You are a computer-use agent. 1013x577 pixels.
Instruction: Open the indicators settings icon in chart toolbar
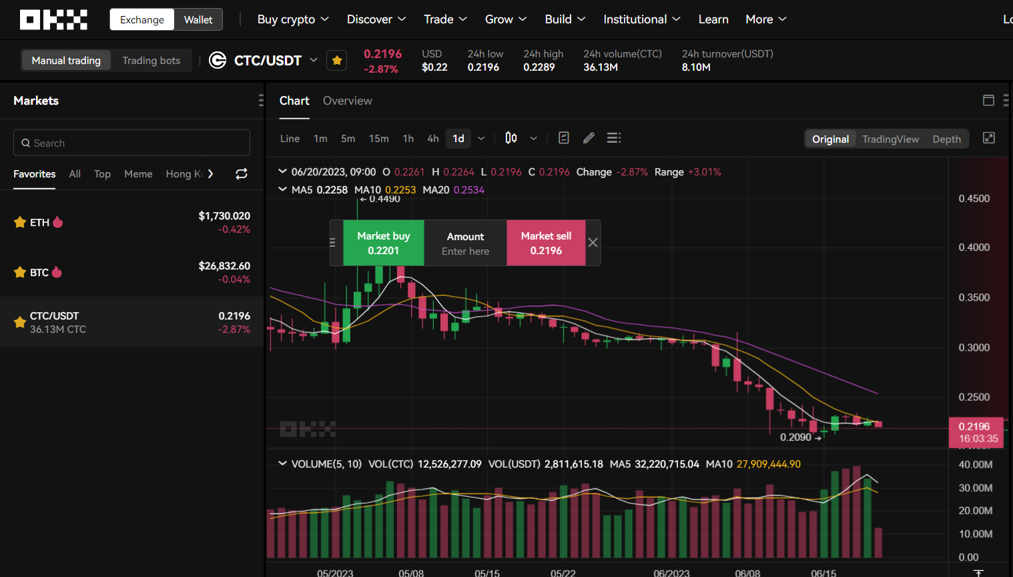pos(564,138)
